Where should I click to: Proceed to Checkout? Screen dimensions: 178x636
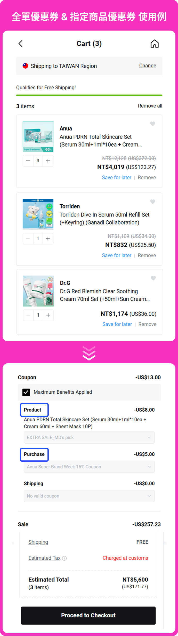point(88,615)
